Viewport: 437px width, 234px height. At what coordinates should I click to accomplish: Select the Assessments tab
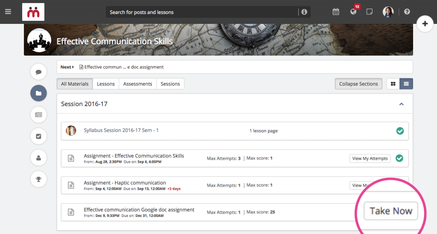tap(138, 84)
